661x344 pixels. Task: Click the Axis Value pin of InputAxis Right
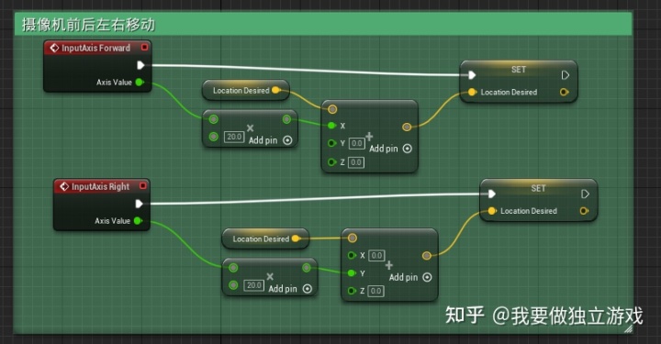138,221
